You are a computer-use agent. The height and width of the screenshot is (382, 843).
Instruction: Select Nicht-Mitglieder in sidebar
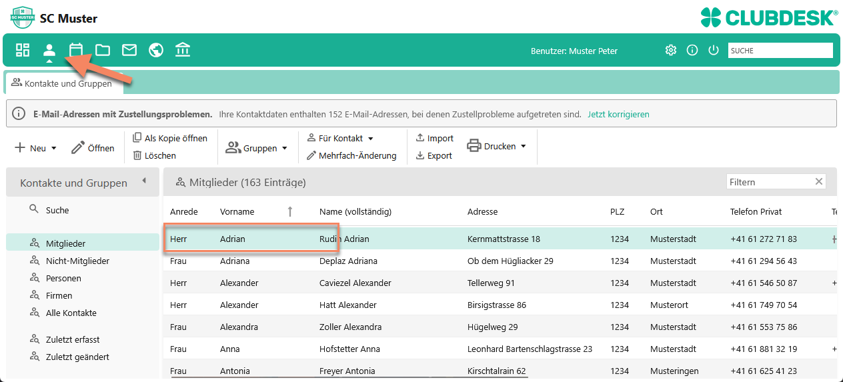[x=77, y=261]
